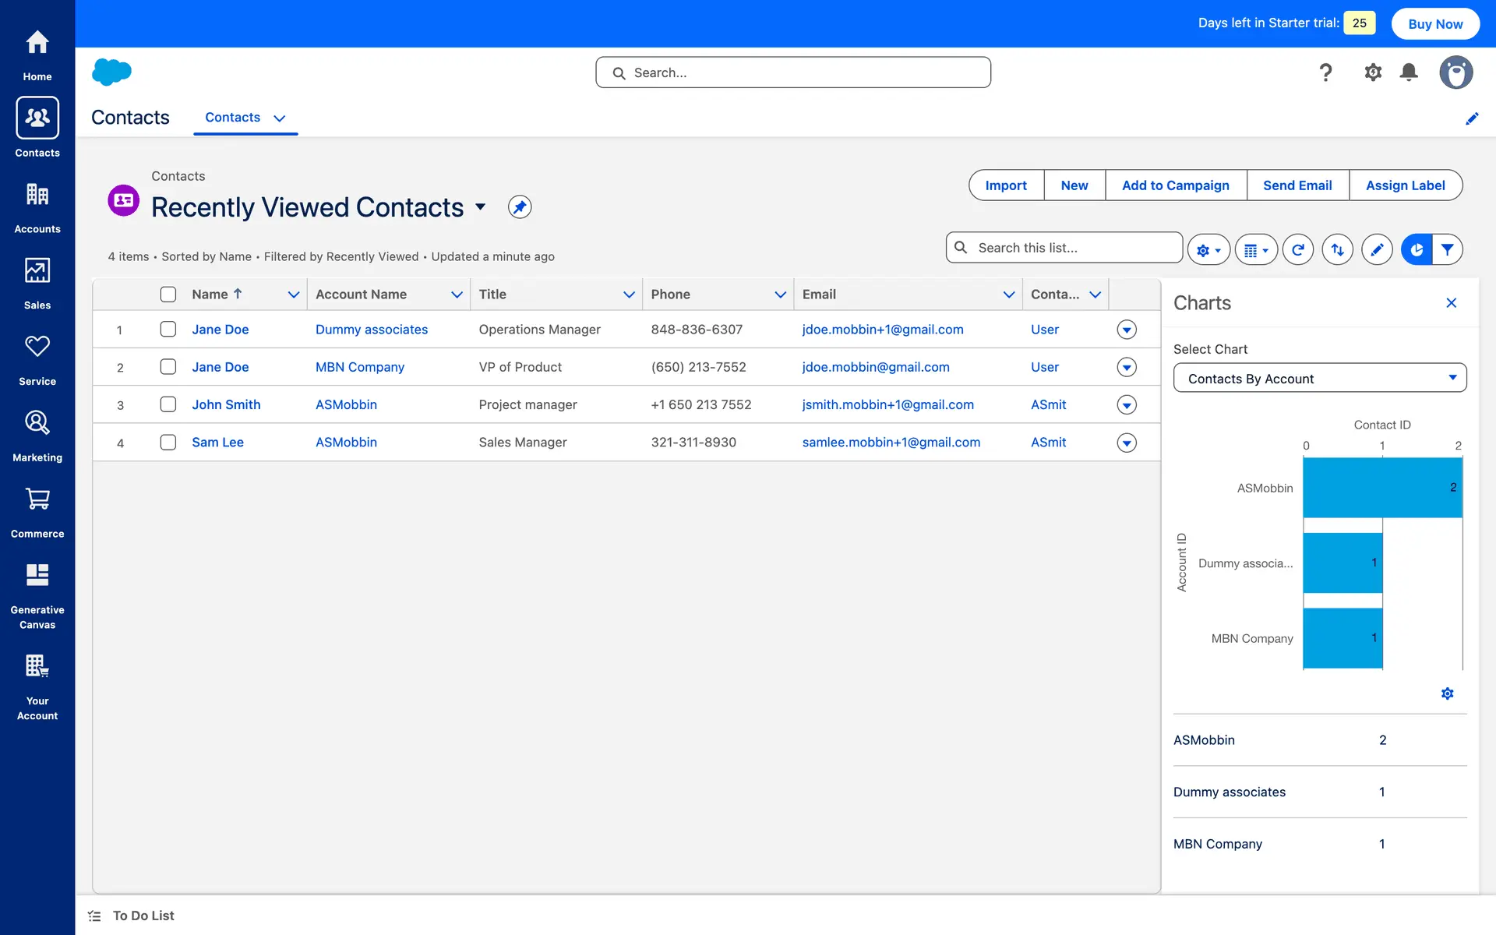The width and height of the screenshot is (1496, 935).
Task: Open the Contacts By Account chart dropdown
Action: click(1319, 379)
